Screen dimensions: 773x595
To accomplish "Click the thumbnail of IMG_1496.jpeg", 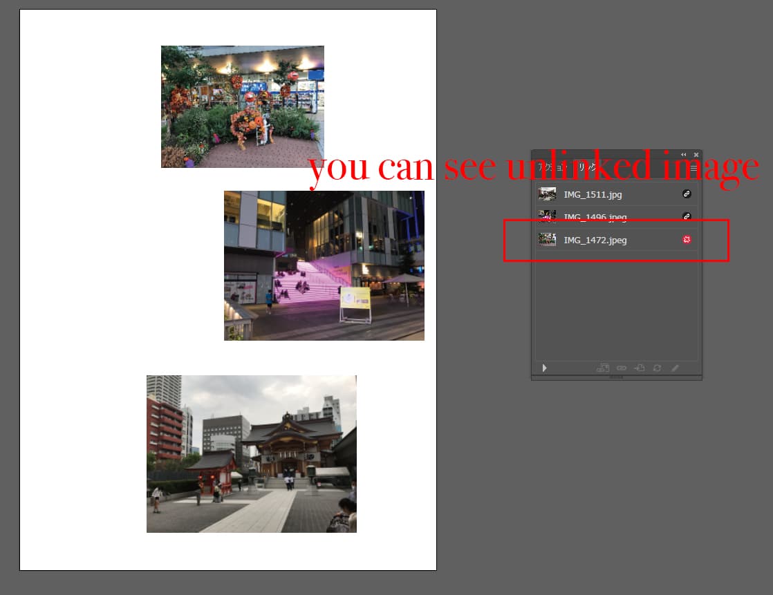I will point(547,216).
